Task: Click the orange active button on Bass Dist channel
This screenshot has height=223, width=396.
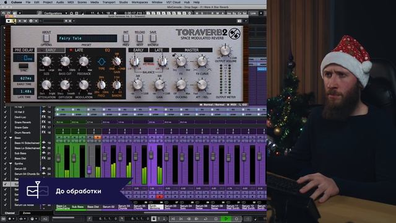Action: click(98, 138)
